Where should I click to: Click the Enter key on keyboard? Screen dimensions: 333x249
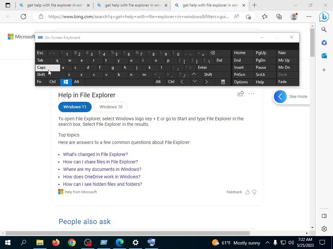click(213, 68)
